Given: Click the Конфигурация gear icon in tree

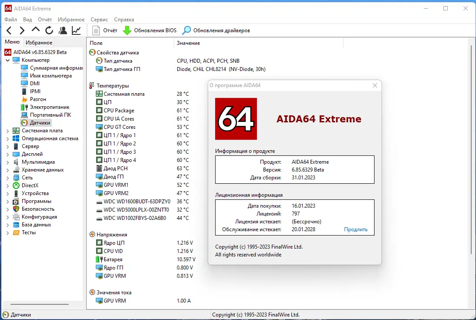Looking at the screenshot, I should pyautogui.click(x=16, y=217).
